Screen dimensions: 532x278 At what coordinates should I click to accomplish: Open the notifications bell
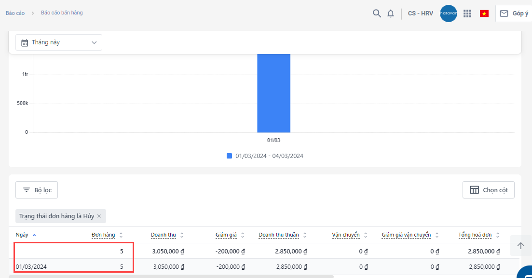coord(391,13)
